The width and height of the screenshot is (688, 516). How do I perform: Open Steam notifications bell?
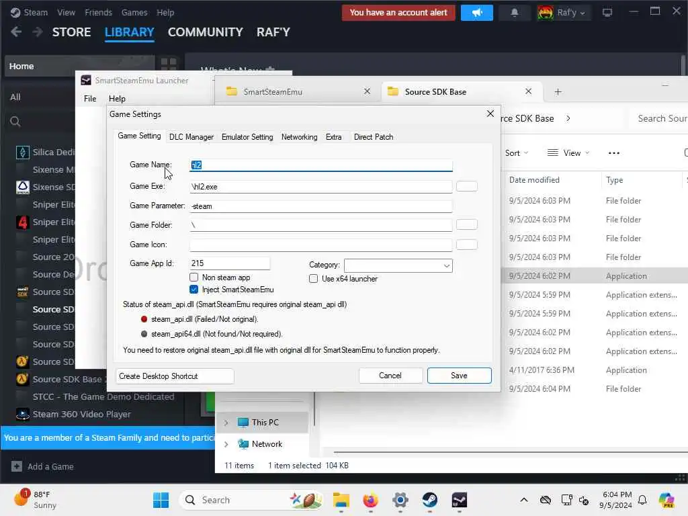pos(514,13)
